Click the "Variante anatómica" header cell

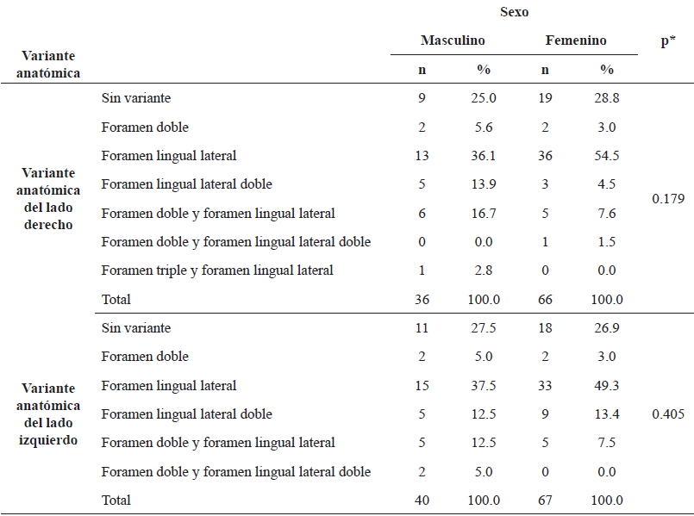(52, 64)
